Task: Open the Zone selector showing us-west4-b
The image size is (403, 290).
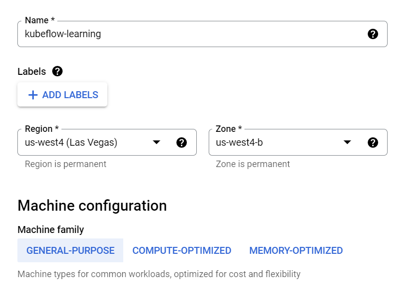Action: click(348, 142)
